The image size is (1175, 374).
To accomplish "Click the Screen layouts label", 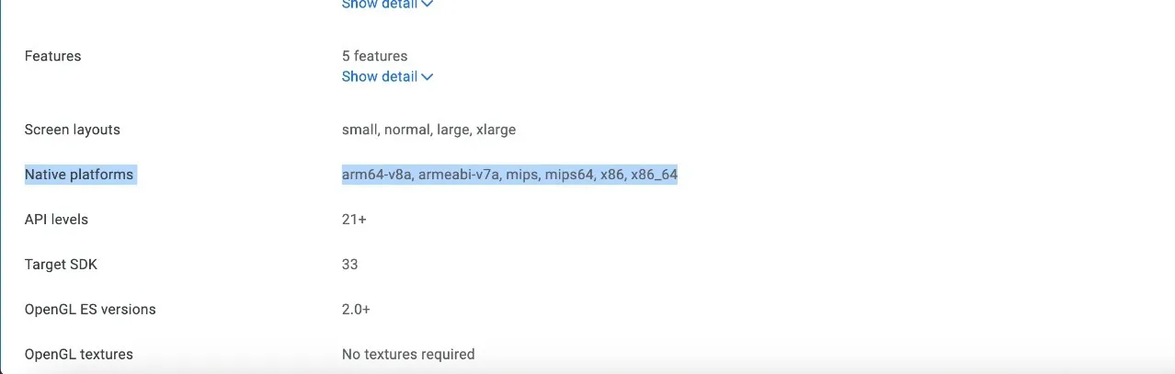I will click(73, 130).
